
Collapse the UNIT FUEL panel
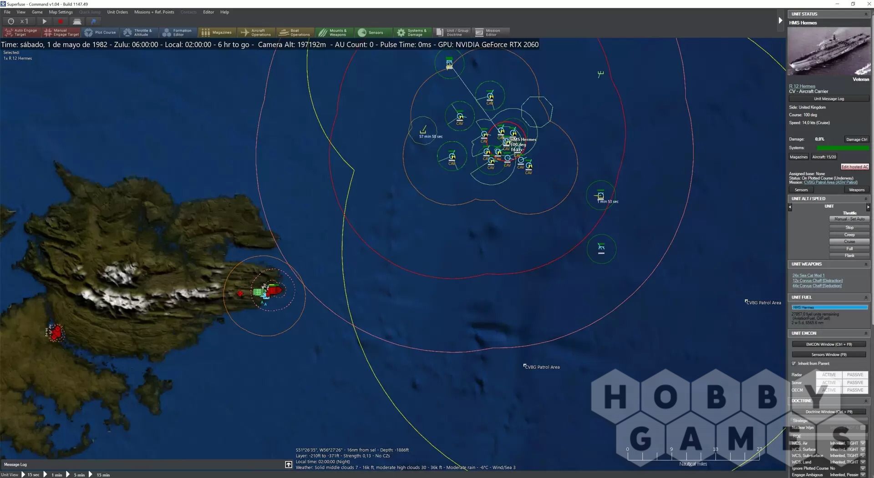coord(866,297)
